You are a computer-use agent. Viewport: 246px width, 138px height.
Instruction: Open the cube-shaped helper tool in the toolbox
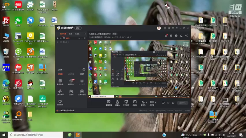[x=60, y=102]
